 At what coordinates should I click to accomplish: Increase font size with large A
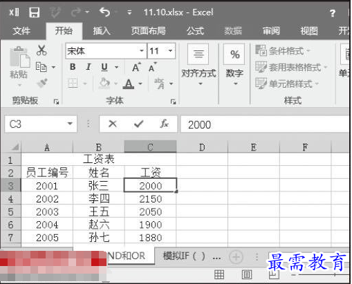(x=136, y=67)
